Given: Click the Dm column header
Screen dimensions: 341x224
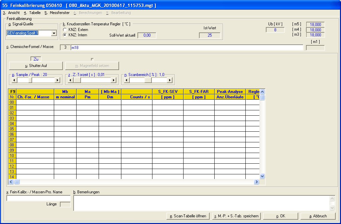Looking at the screenshot, I should (x=110, y=97).
